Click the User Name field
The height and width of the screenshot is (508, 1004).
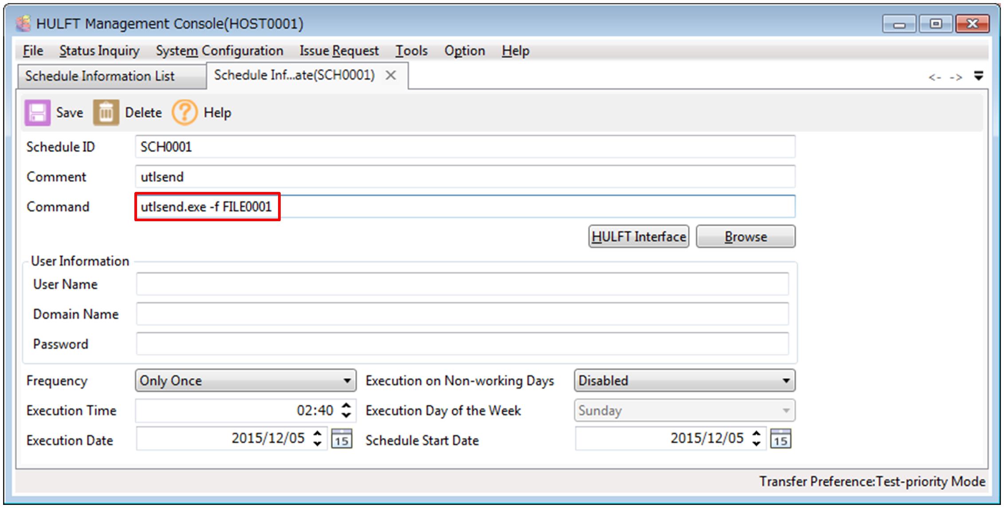coord(463,284)
